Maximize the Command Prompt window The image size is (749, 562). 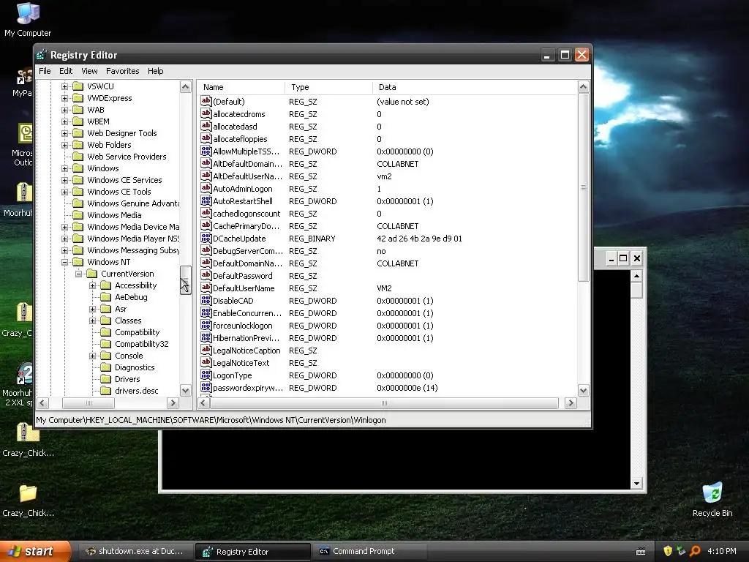[x=623, y=258]
